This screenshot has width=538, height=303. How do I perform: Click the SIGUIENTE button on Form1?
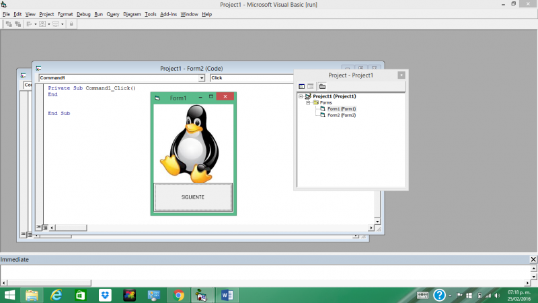pyautogui.click(x=193, y=197)
